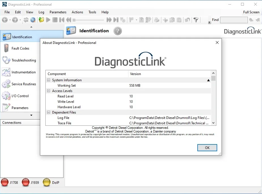Click the sidebar scroll up arrow

[31, 27]
